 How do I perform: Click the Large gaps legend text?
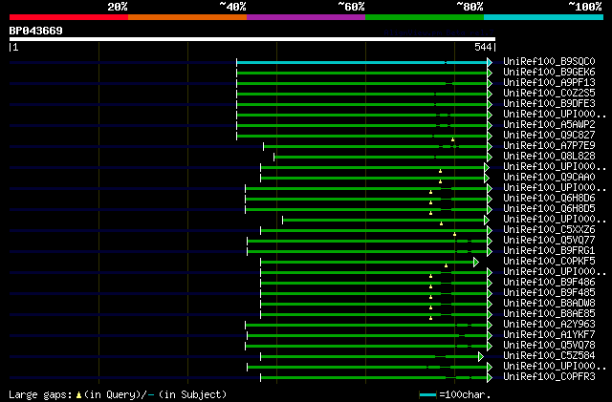40,394
